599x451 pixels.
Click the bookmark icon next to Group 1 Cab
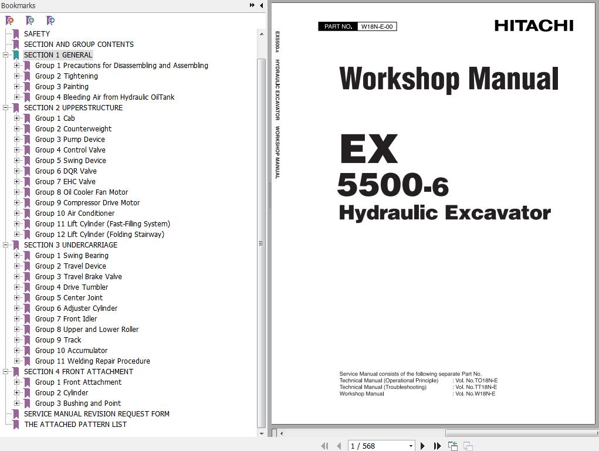tap(27, 119)
